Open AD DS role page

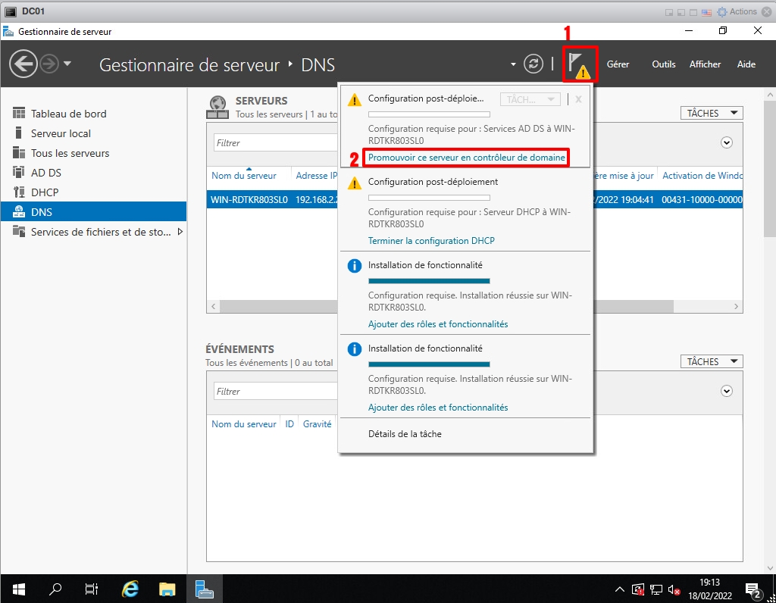[x=45, y=173]
